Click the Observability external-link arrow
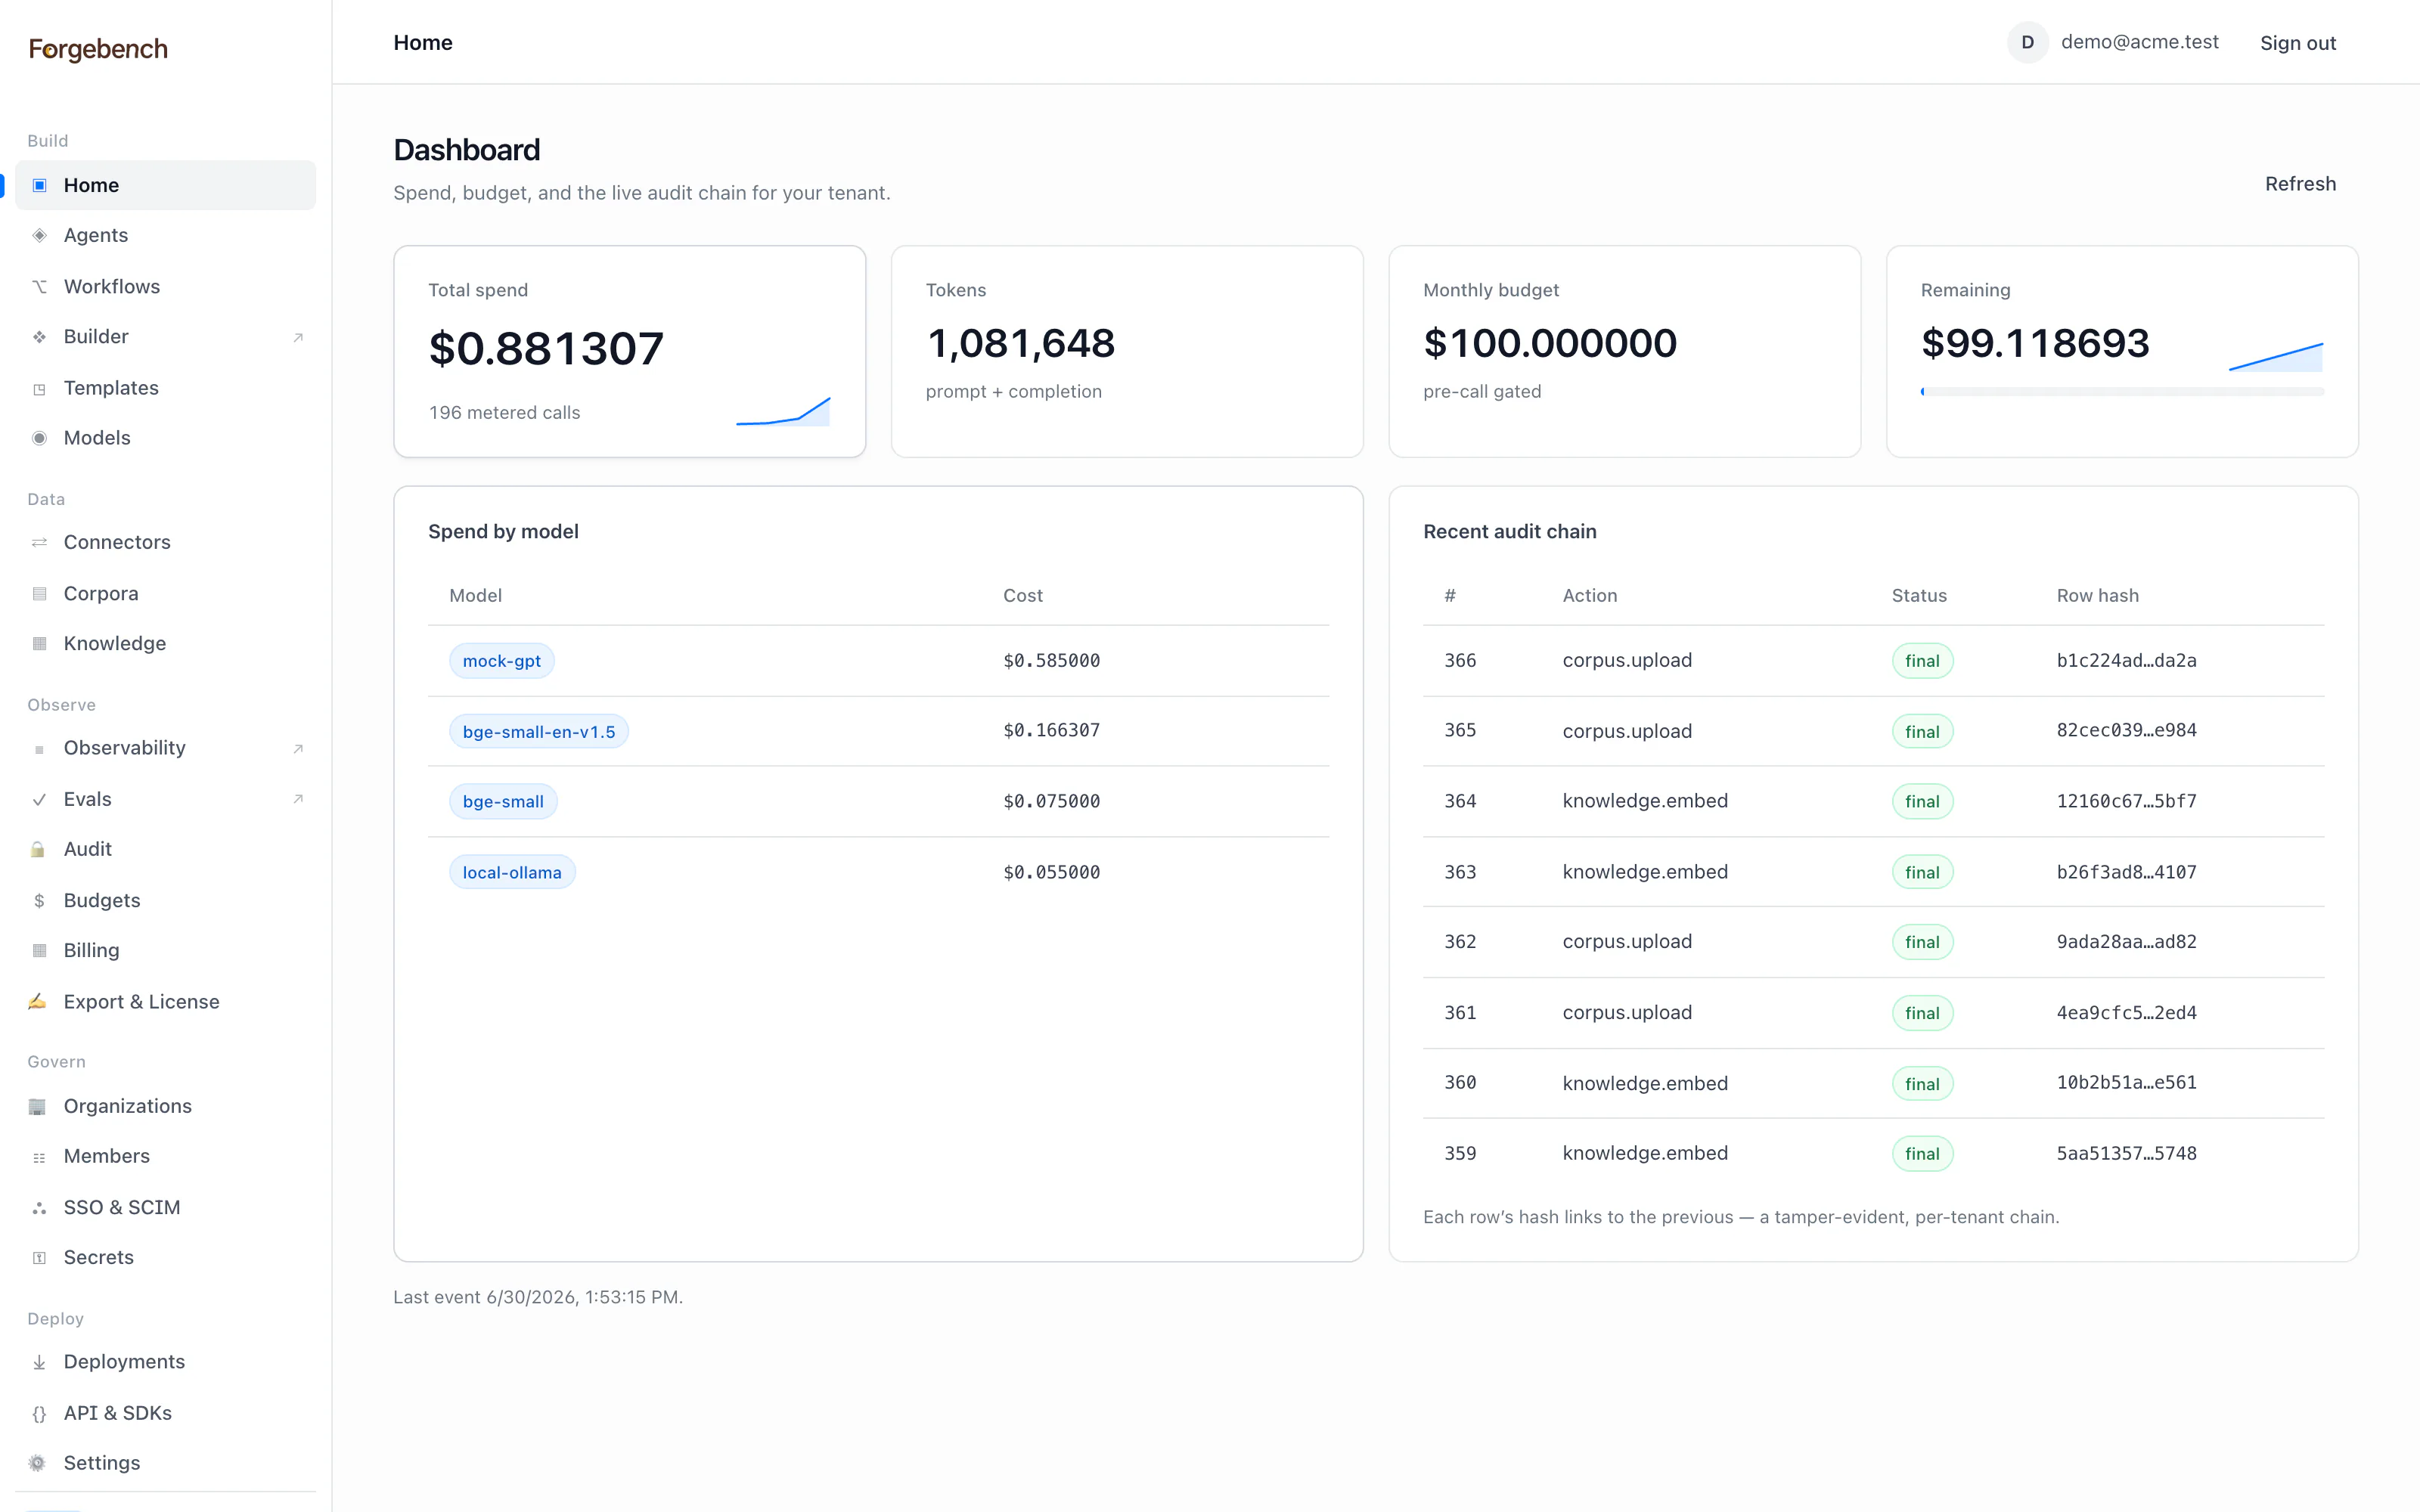The width and height of the screenshot is (2420, 1512). [298, 748]
